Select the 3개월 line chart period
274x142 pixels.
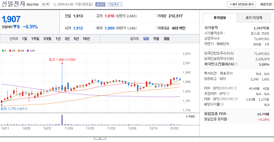pyautogui.click(x=47, y=39)
